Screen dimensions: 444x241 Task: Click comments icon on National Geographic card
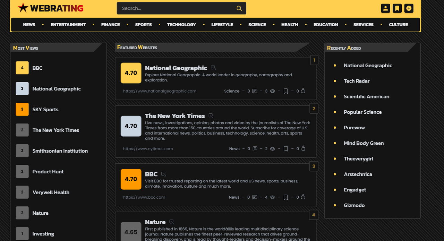(x=255, y=91)
